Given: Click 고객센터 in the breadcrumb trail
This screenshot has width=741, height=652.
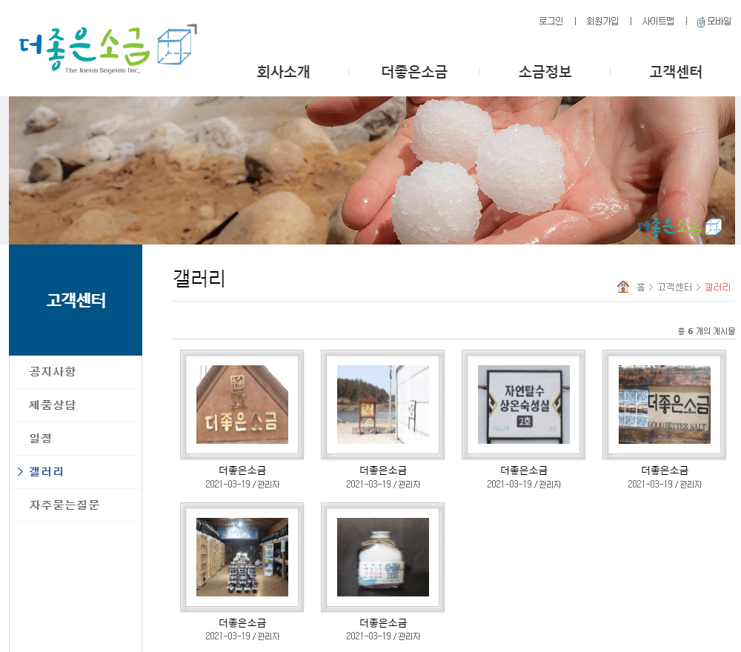Looking at the screenshot, I should pos(674,287).
